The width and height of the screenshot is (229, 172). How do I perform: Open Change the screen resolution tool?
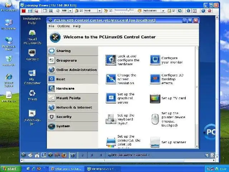[x=121, y=79]
